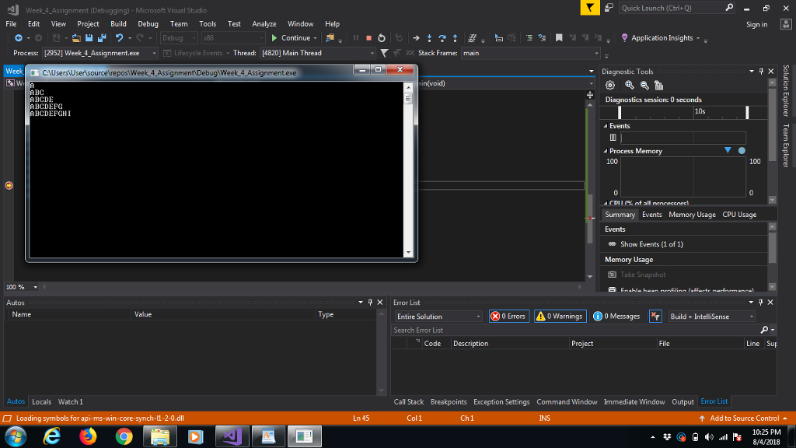The image size is (796, 448).
Task: Click the Restart debugging icon
Action: coord(381,37)
